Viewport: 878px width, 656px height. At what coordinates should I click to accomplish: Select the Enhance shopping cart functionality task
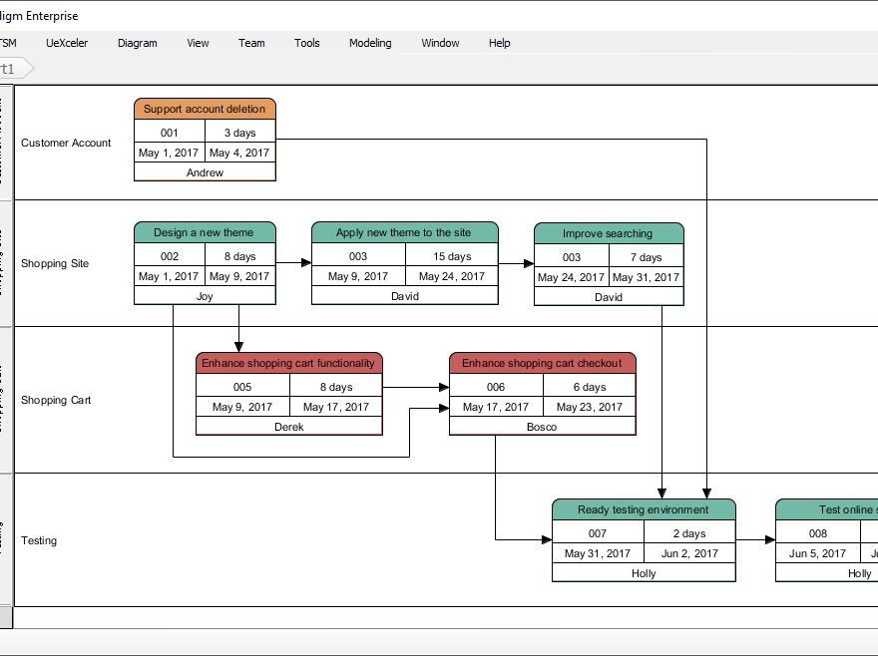point(288,363)
